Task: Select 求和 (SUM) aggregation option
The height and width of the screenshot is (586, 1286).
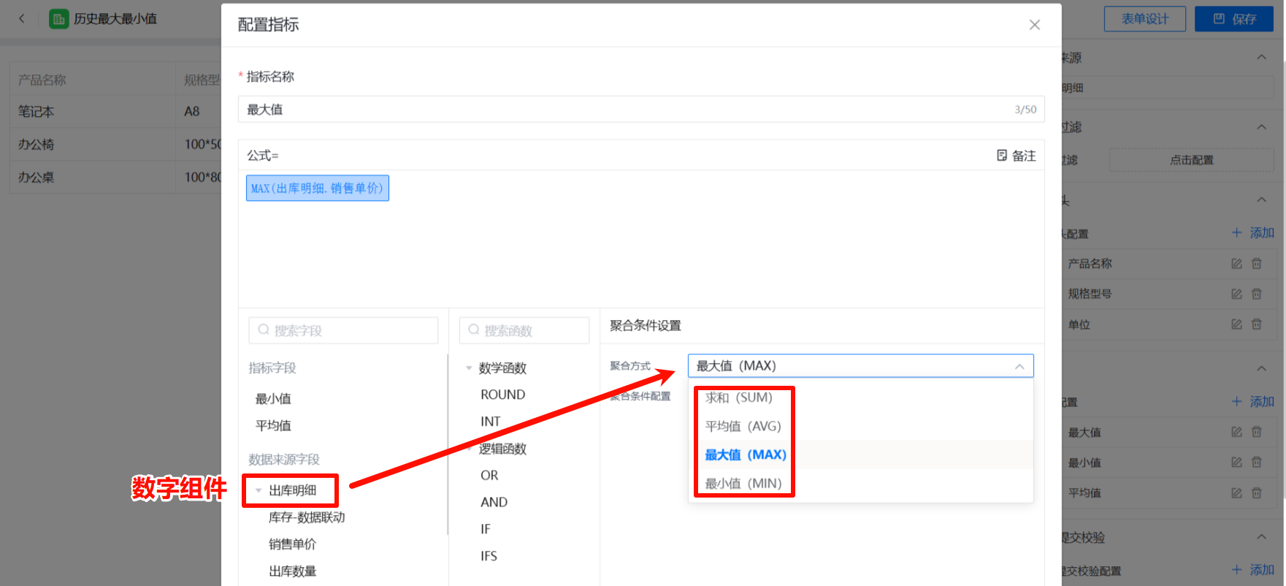Action: [x=738, y=397]
